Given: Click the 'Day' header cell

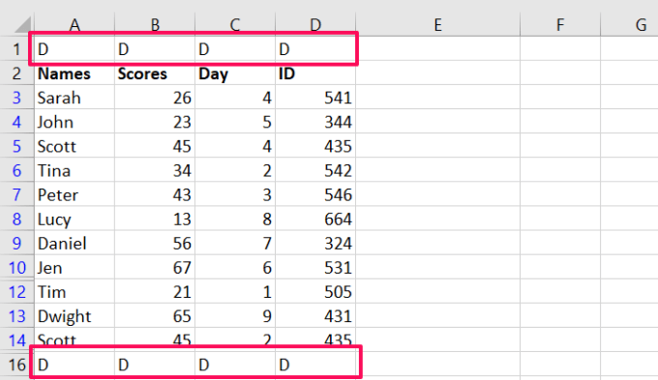Looking at the screenshot, I should [x=235, y=73].
